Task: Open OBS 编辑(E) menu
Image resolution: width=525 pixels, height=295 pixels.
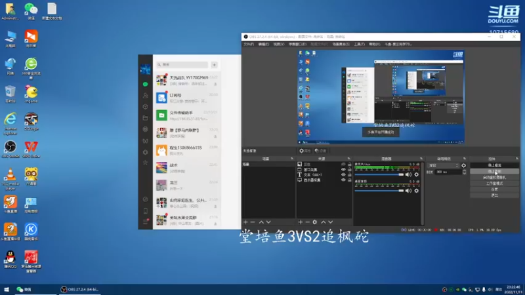Action: pyautogui.click(x=264, y=44)
